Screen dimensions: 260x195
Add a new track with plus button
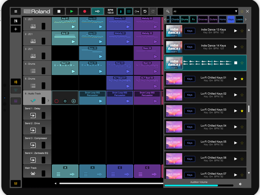pos(16,29)
